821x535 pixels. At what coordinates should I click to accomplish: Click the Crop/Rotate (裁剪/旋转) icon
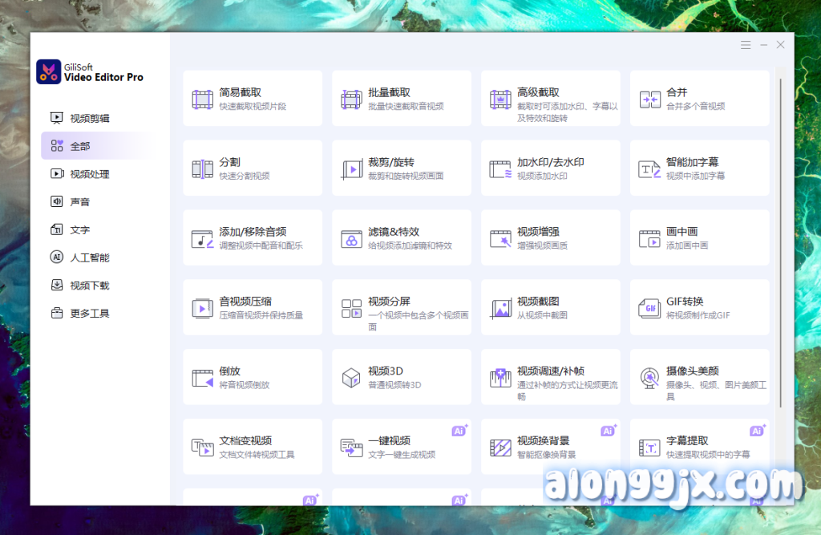pos(351,169)
